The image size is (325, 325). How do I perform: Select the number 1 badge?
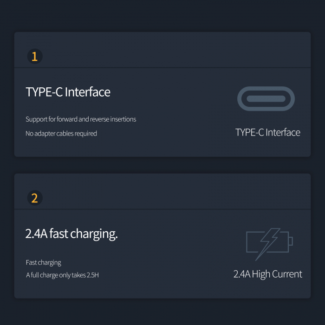[35, 56]
